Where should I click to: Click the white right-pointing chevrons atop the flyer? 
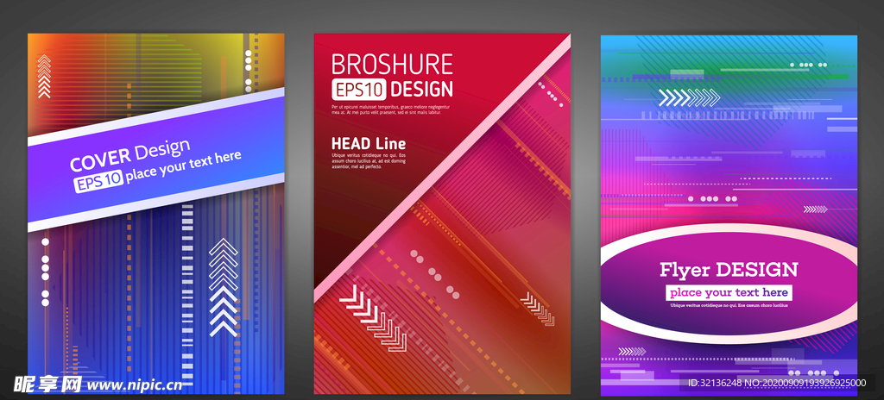pos(688,97)
